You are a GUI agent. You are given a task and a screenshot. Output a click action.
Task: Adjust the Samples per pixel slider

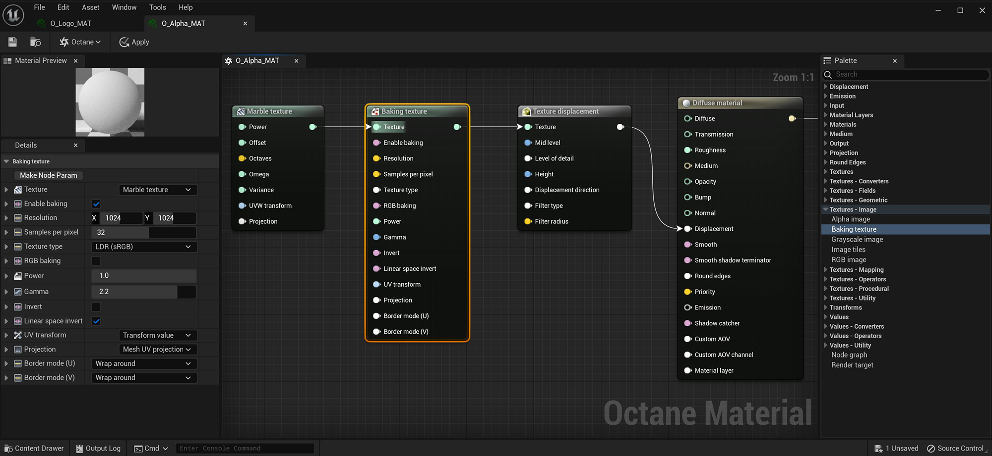(144, 232)
